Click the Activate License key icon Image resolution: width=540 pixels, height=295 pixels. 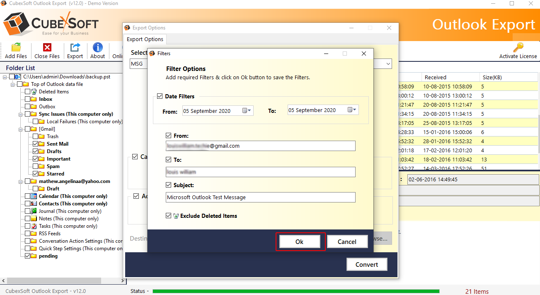point(518,47)
